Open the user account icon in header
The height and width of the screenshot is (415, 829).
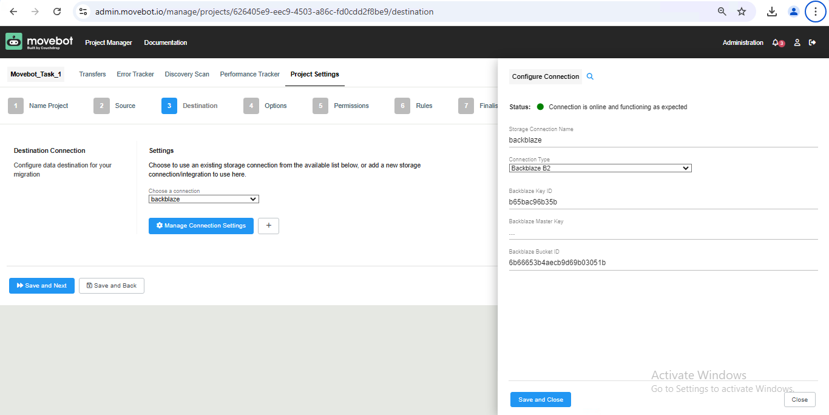pyautogui.click(x=797, y=42)
